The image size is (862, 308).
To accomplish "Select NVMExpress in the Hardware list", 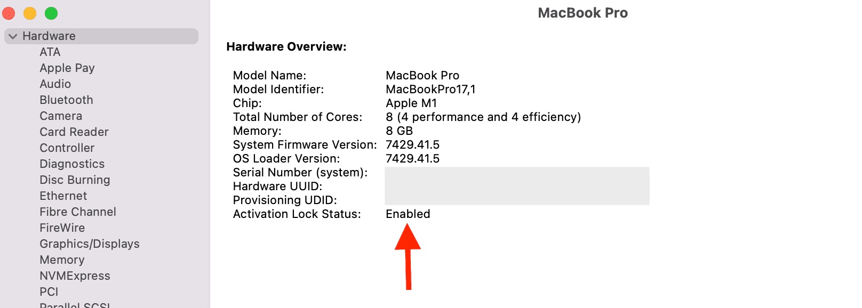I will pyautogui.click(x=75, y=276).
